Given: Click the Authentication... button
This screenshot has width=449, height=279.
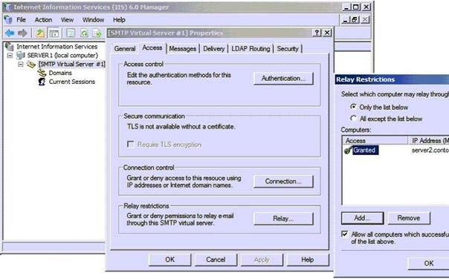Looking at the screenshot, I should [x=283, y=79].
